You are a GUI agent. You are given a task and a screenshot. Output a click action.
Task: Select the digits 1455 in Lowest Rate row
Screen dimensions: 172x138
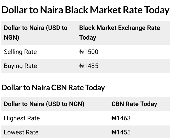[x=123, y=132]
